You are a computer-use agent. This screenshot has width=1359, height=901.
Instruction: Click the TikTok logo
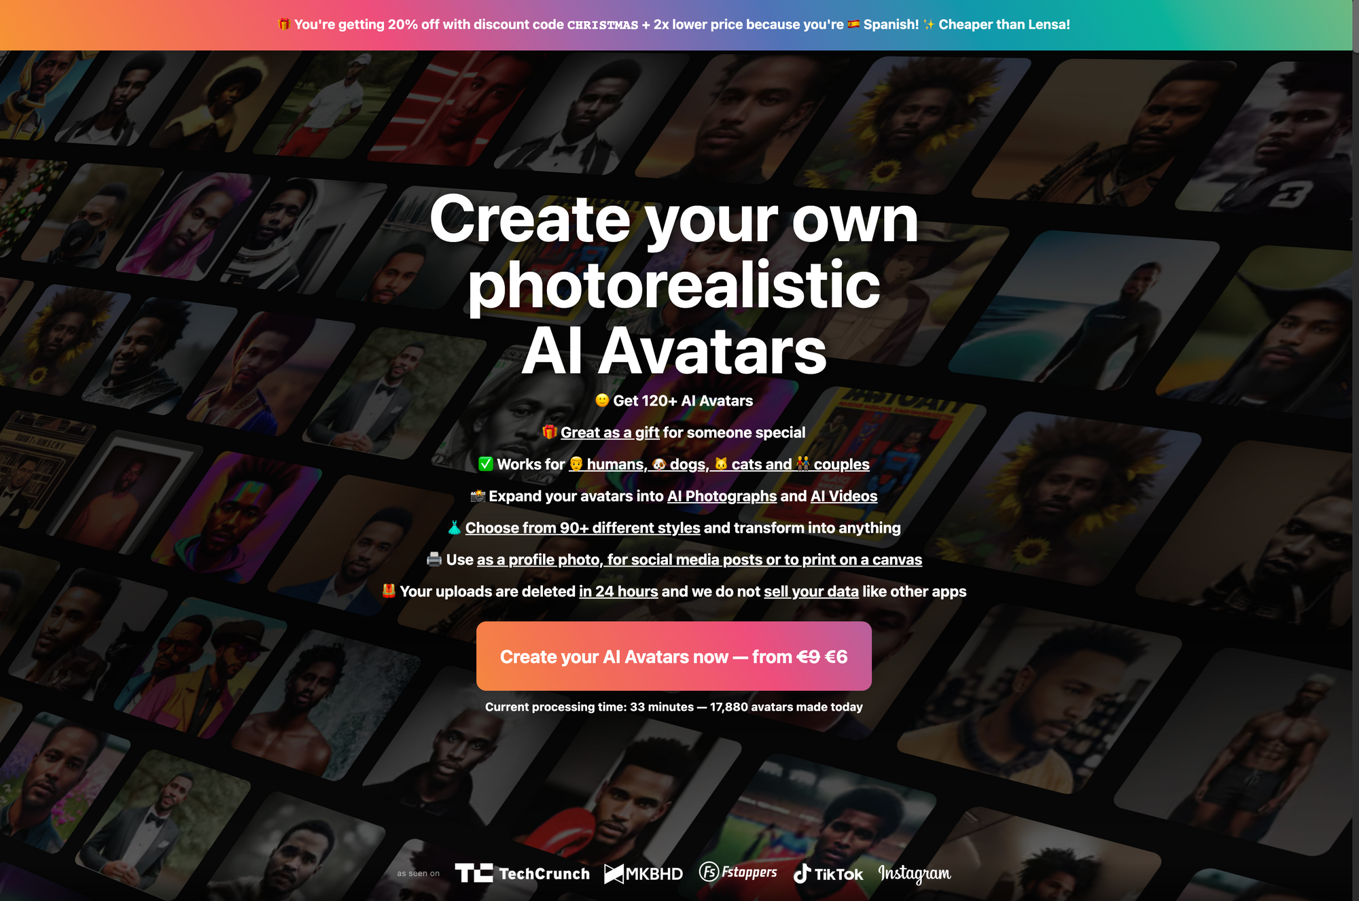[x=828, y=873]
